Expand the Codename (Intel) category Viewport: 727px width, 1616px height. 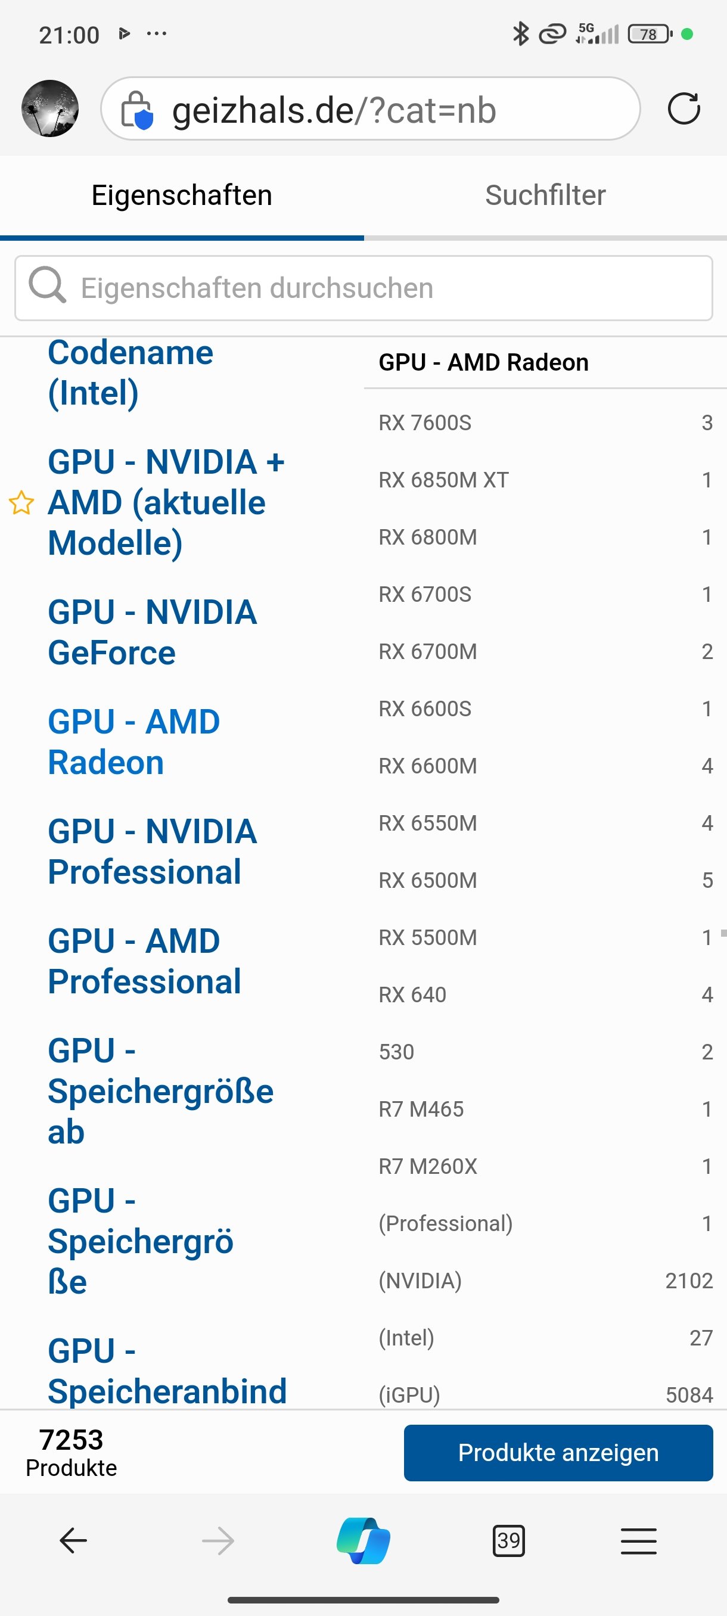coord(132,371)
